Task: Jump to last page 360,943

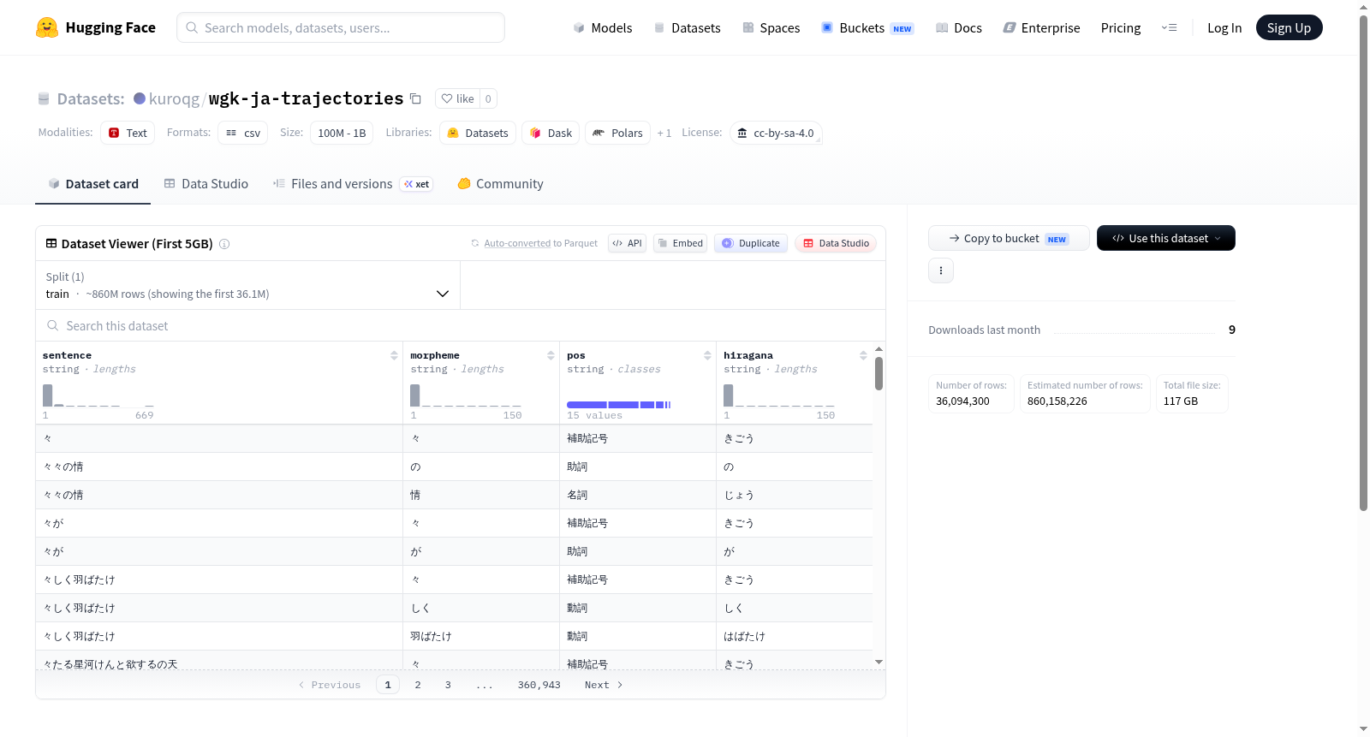Action: [x=539, y=685]
